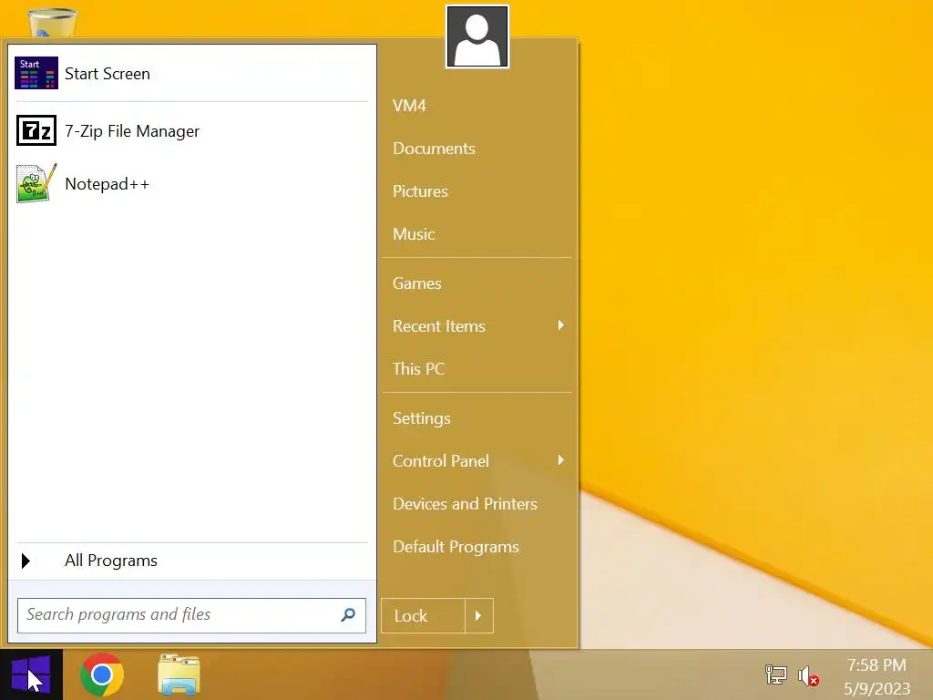The image size is (933, 700).
Task: Open Settings from Start menu
Action: tap(421, 418)
